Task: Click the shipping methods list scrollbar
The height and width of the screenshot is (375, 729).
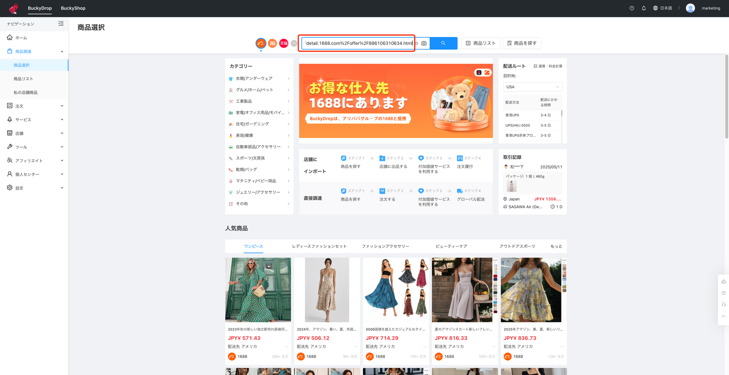Action: point(562,113)
